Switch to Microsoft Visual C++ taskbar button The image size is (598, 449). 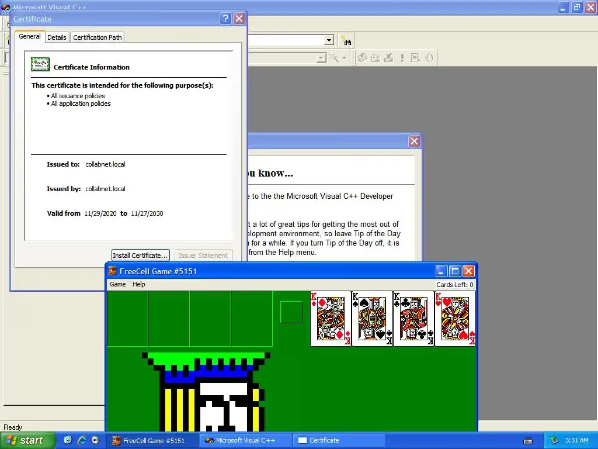click(x=245, y=441)
